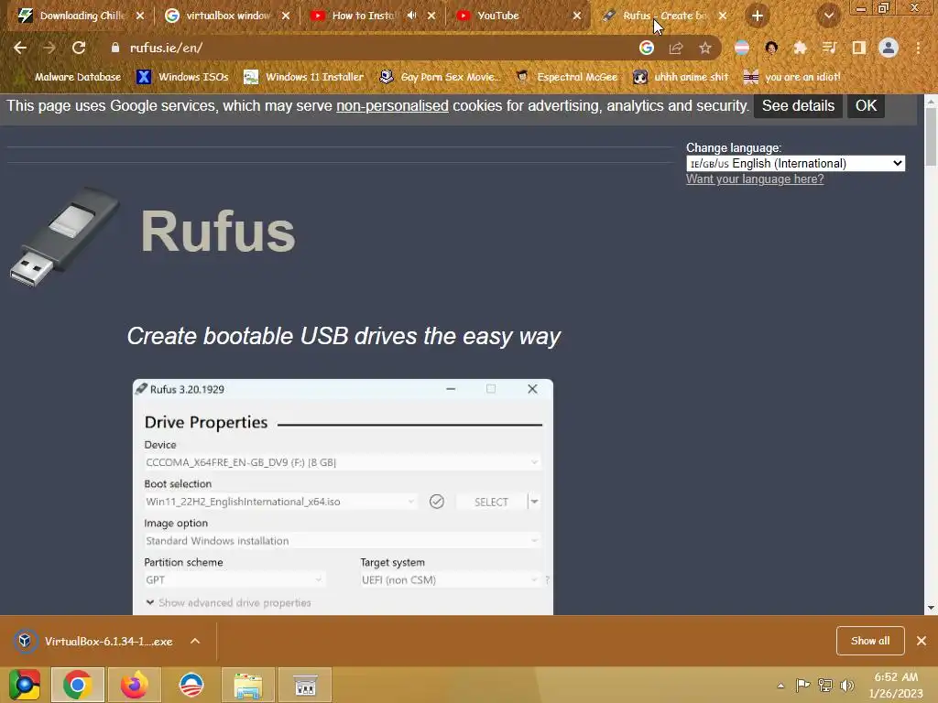
Task: Close the downloads bar
Action: coord(922,641)
